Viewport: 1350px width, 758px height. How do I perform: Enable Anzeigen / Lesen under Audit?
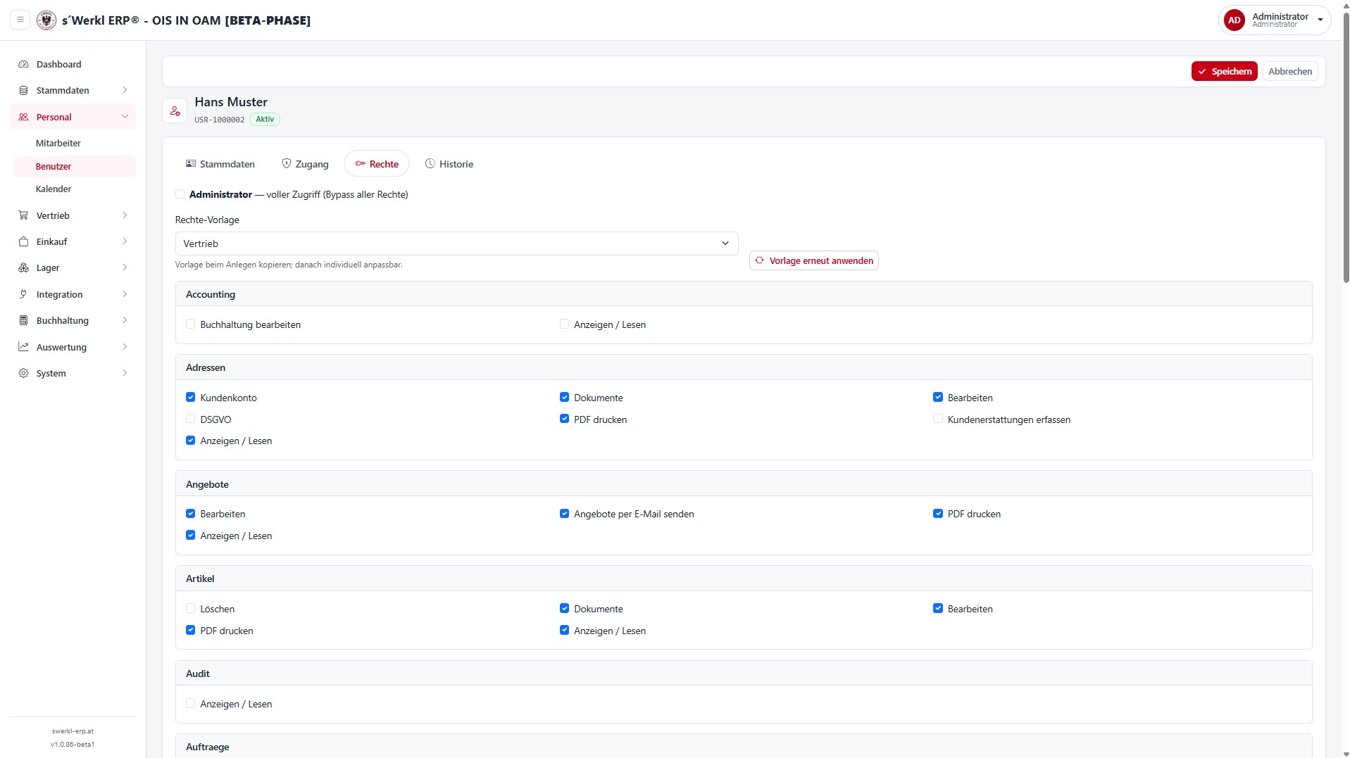190,704
